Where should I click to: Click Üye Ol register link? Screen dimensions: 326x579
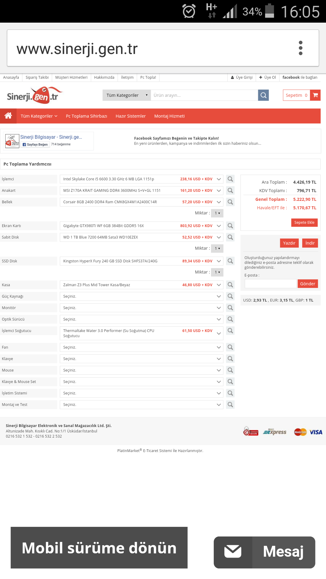(268, 78)
